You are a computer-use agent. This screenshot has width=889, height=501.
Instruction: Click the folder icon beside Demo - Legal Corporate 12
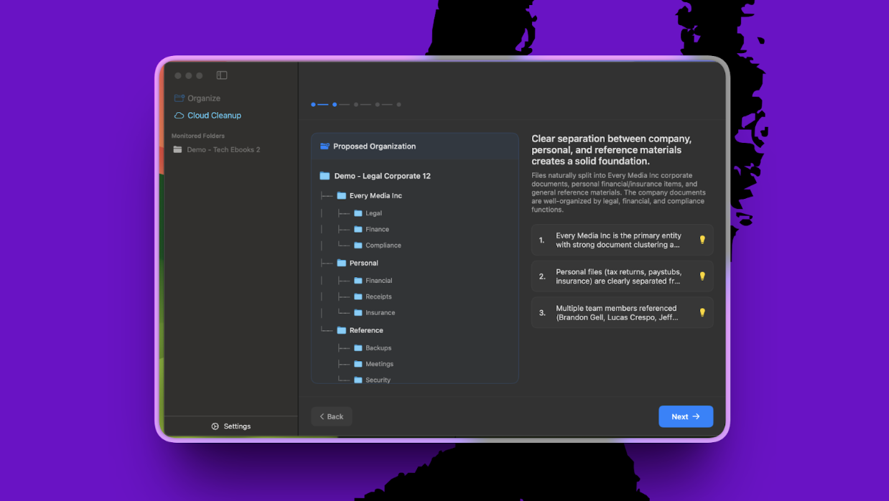[x=322, y=175]
